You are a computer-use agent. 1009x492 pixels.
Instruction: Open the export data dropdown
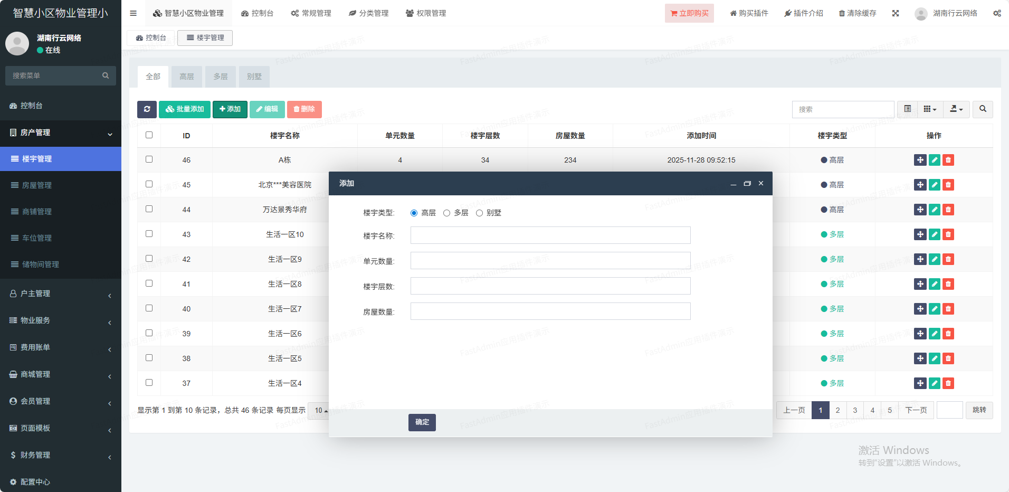(956, 109)
